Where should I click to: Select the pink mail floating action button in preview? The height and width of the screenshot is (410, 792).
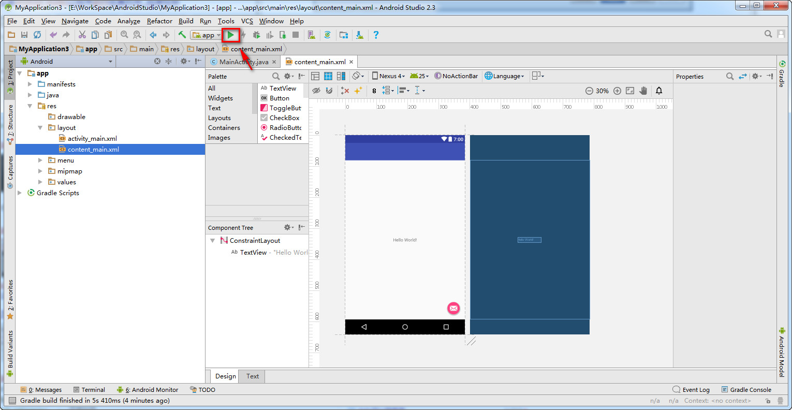[453, 308]
